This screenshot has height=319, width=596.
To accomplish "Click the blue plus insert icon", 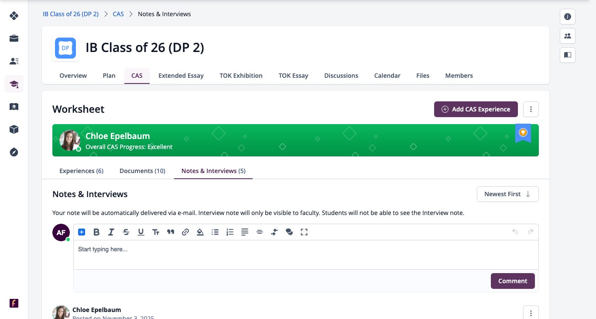I will [82, 232].
